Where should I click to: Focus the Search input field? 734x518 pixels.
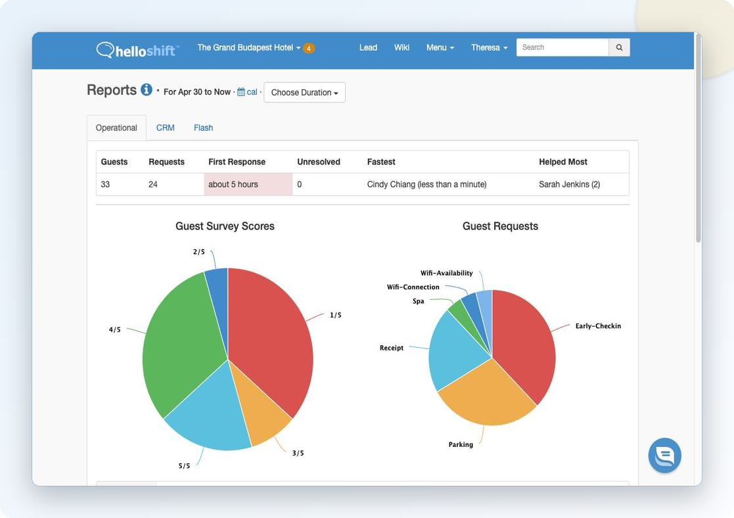[562, 47]
